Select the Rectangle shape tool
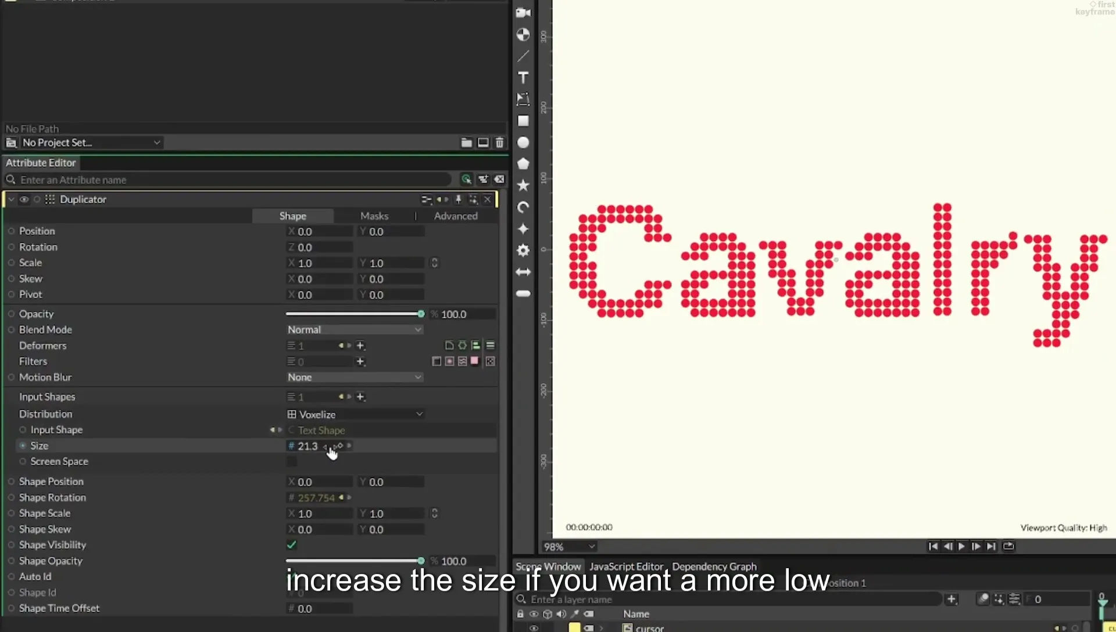Image resolution: width=1116 pixels, height=632 pixels. (x=523, y=121)
